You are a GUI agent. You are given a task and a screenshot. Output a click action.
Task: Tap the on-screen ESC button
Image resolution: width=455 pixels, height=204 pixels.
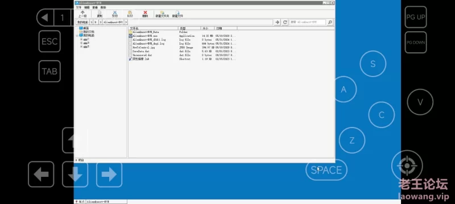pyautogui.click(x=49, y=41)
